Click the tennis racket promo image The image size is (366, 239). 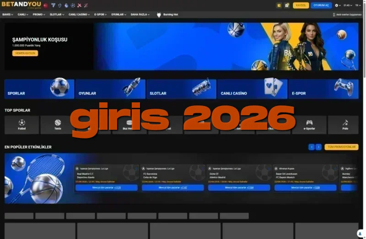pyautogui.click(x=38, y=178)
